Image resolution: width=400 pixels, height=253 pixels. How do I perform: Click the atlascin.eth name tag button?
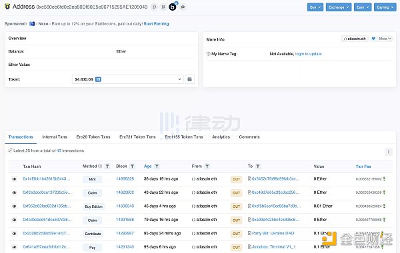355,39
